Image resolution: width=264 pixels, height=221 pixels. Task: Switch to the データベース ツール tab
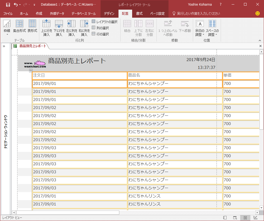(83, 13)
